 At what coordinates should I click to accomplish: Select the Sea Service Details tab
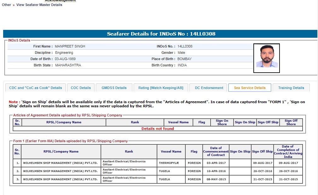250,88
